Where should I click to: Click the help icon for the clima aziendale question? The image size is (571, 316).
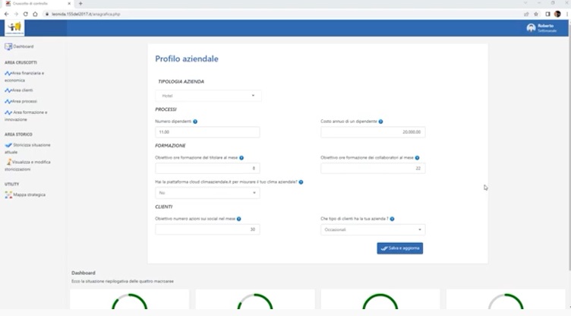click(301, 182)
